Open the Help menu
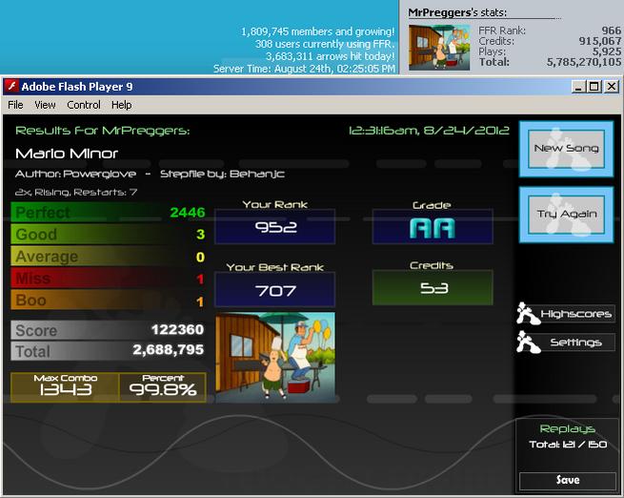624x498 pixels. click(x=121, y=105)
